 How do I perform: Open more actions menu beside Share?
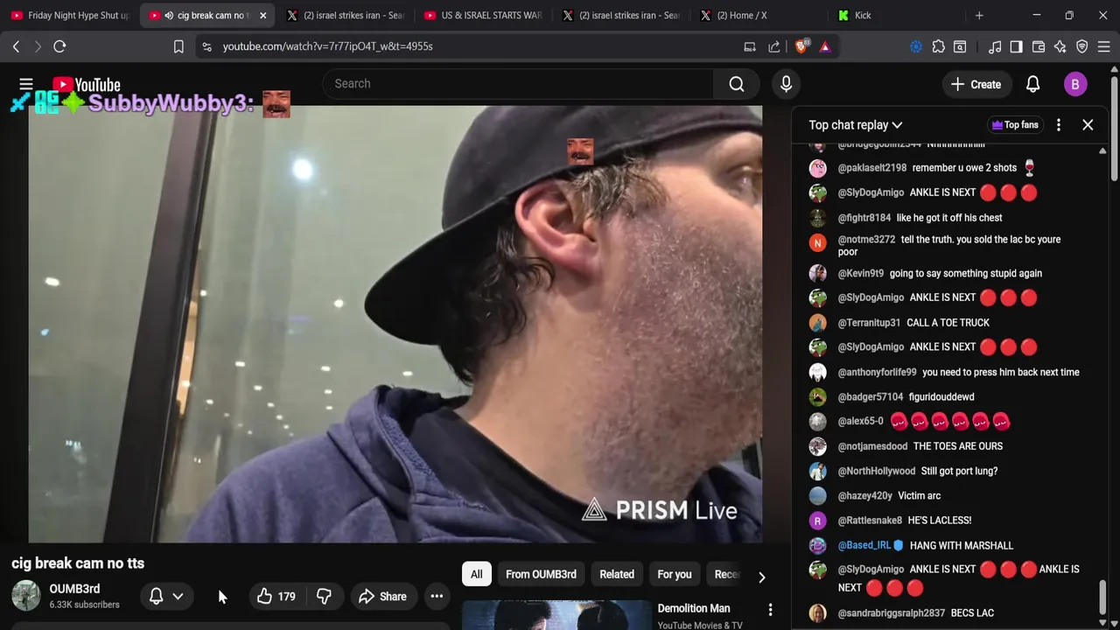[x=437, y=597]
